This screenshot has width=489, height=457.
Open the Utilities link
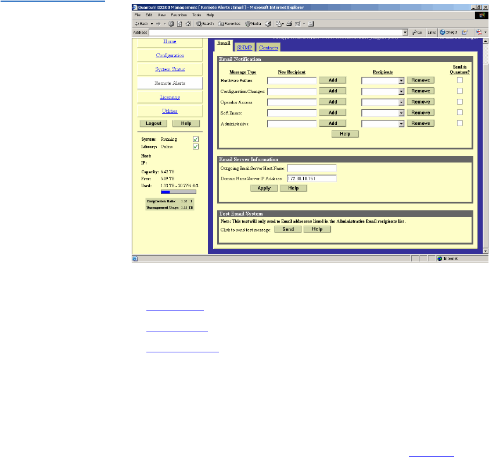(x=170, y=111)
